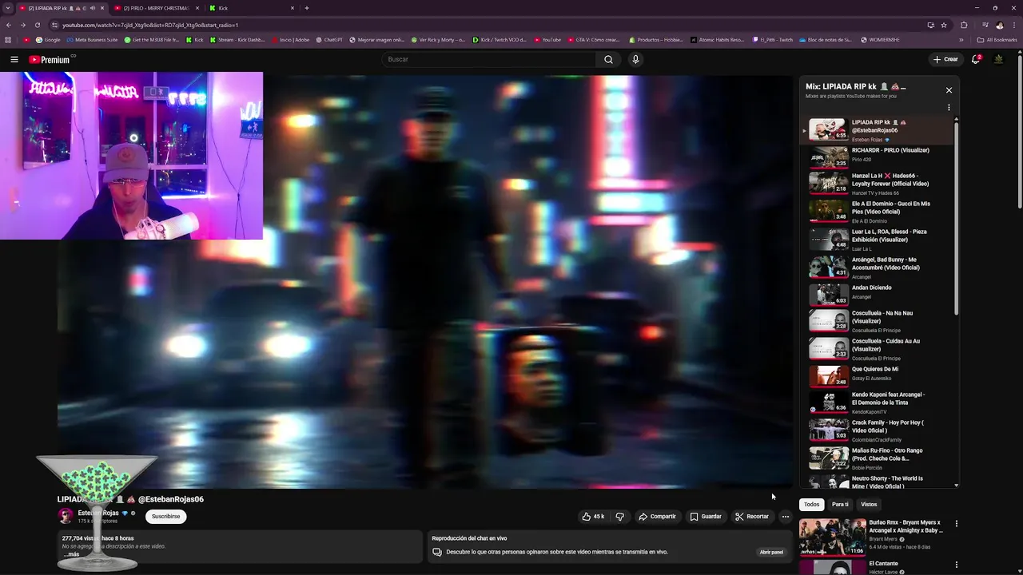
Task: Open Meta Business Suite bookmark
Action: click(x=92, y=40)
